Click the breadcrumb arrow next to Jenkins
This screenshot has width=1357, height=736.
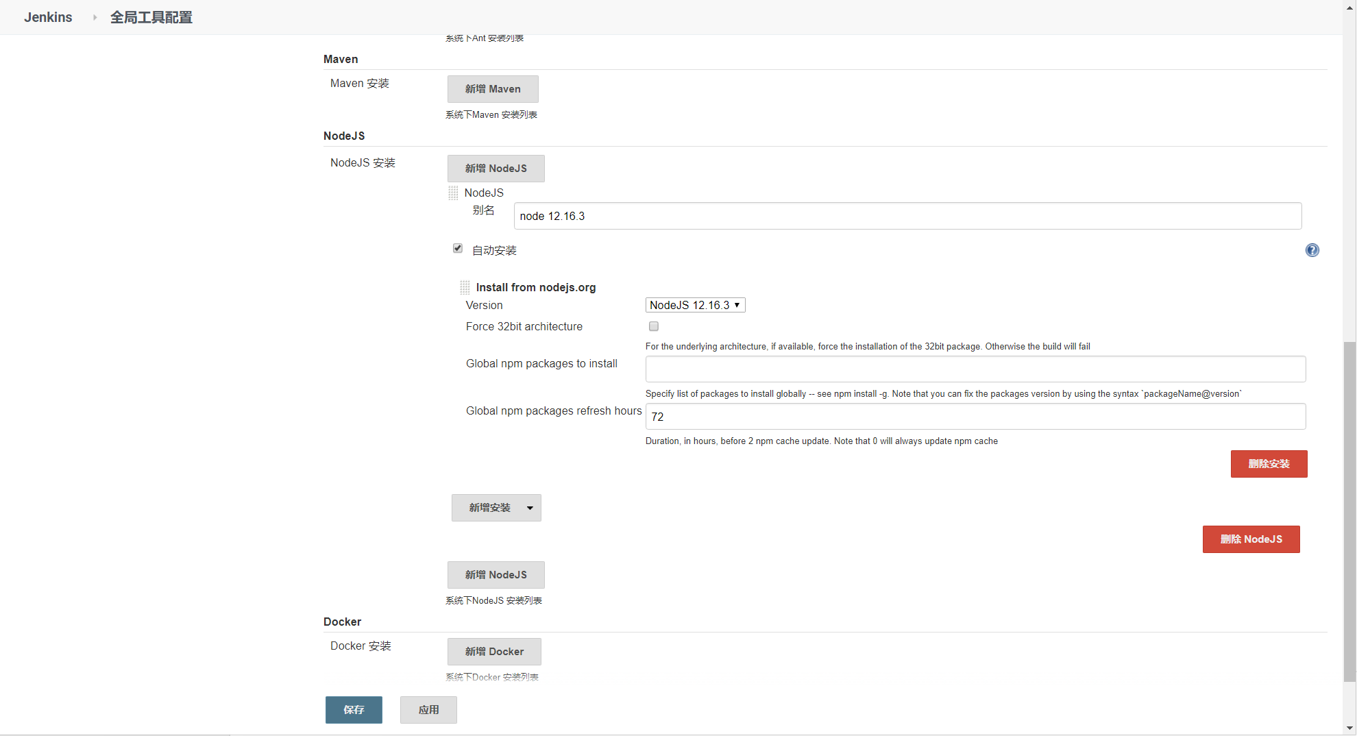(95, 17)
